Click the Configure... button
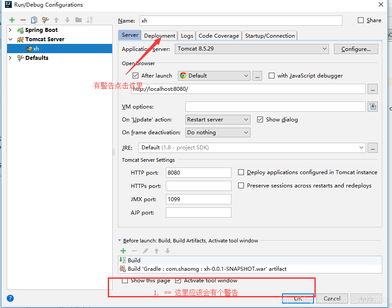 pos(356,49)
